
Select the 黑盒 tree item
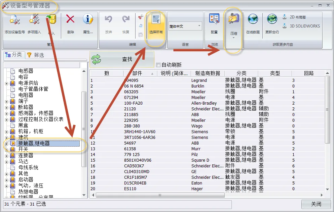23,125
